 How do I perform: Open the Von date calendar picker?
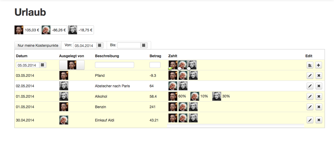(100, 45)
